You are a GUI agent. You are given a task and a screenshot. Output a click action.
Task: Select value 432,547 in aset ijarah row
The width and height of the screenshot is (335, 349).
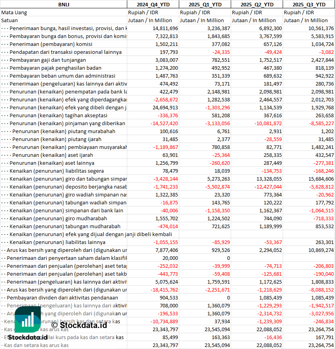[x=325, y=155]
